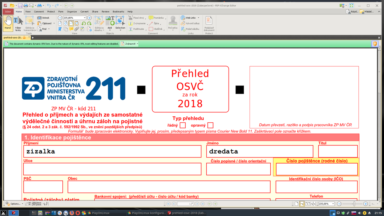
Task: Open a new tab with plus button
Action: pyautogui.click(x=33, y=38)
